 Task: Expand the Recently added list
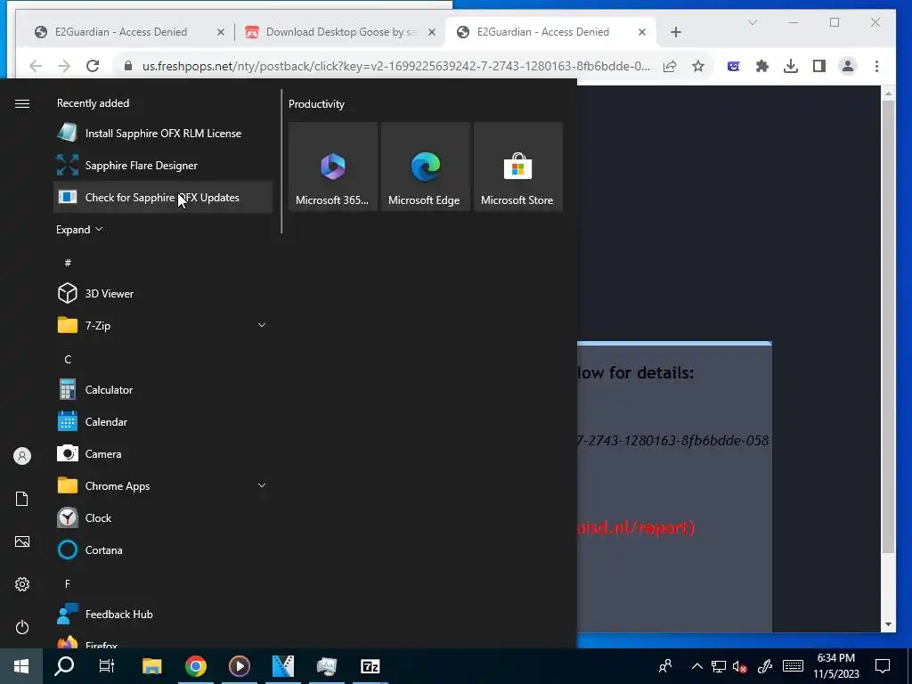click(x=79, y=229)
